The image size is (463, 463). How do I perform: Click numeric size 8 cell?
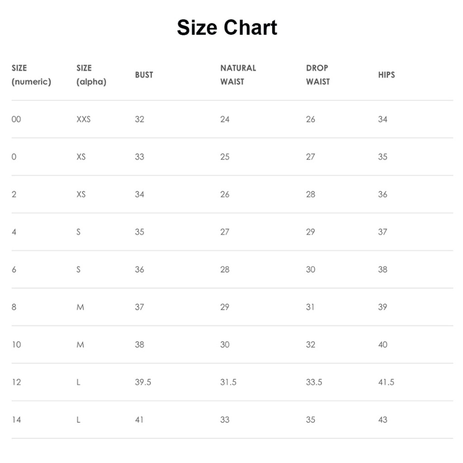pyautogui.click(x=14, y=307)
